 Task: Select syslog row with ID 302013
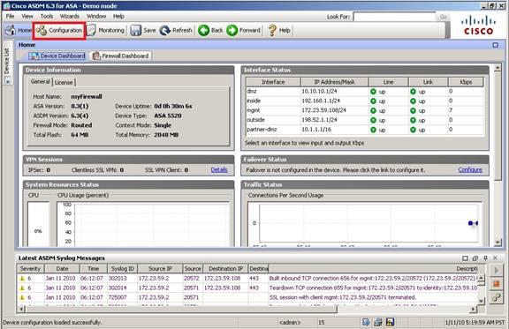248,279
